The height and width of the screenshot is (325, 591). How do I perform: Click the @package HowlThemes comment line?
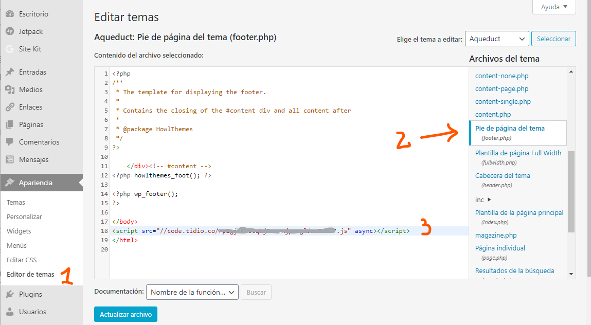[x=154, y=129]
